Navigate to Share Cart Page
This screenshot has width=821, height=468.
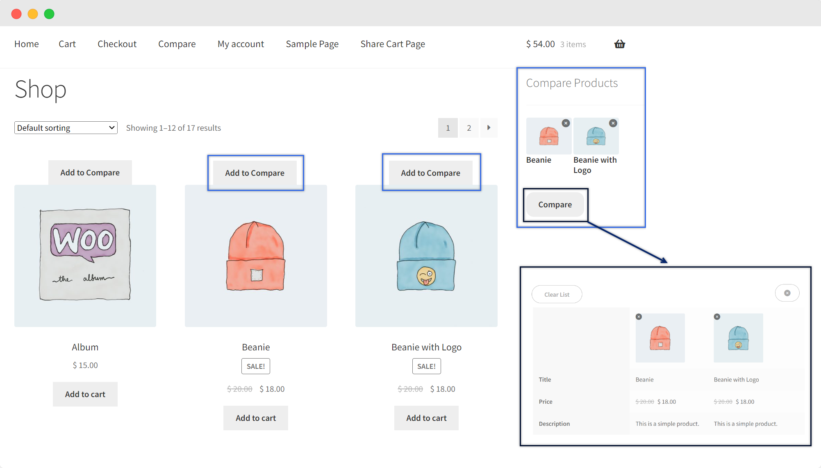[392, 44]
